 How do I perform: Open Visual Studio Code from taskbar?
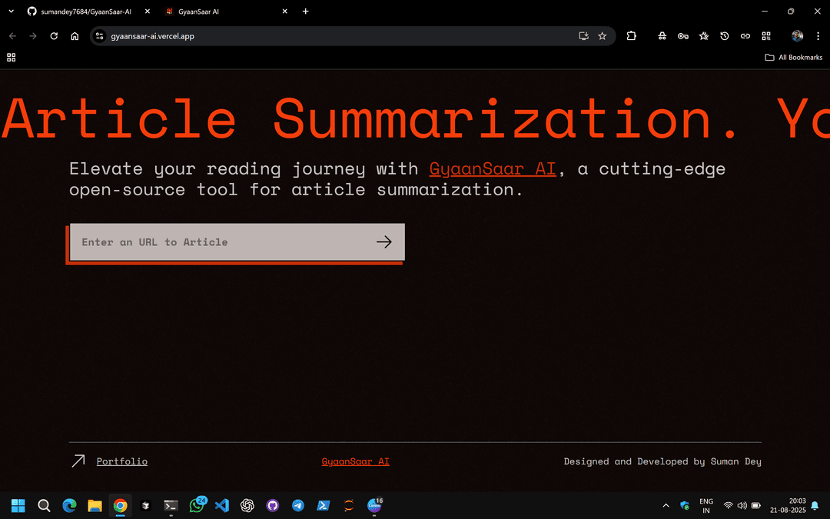pyautogui.click(x=222, y=505)
